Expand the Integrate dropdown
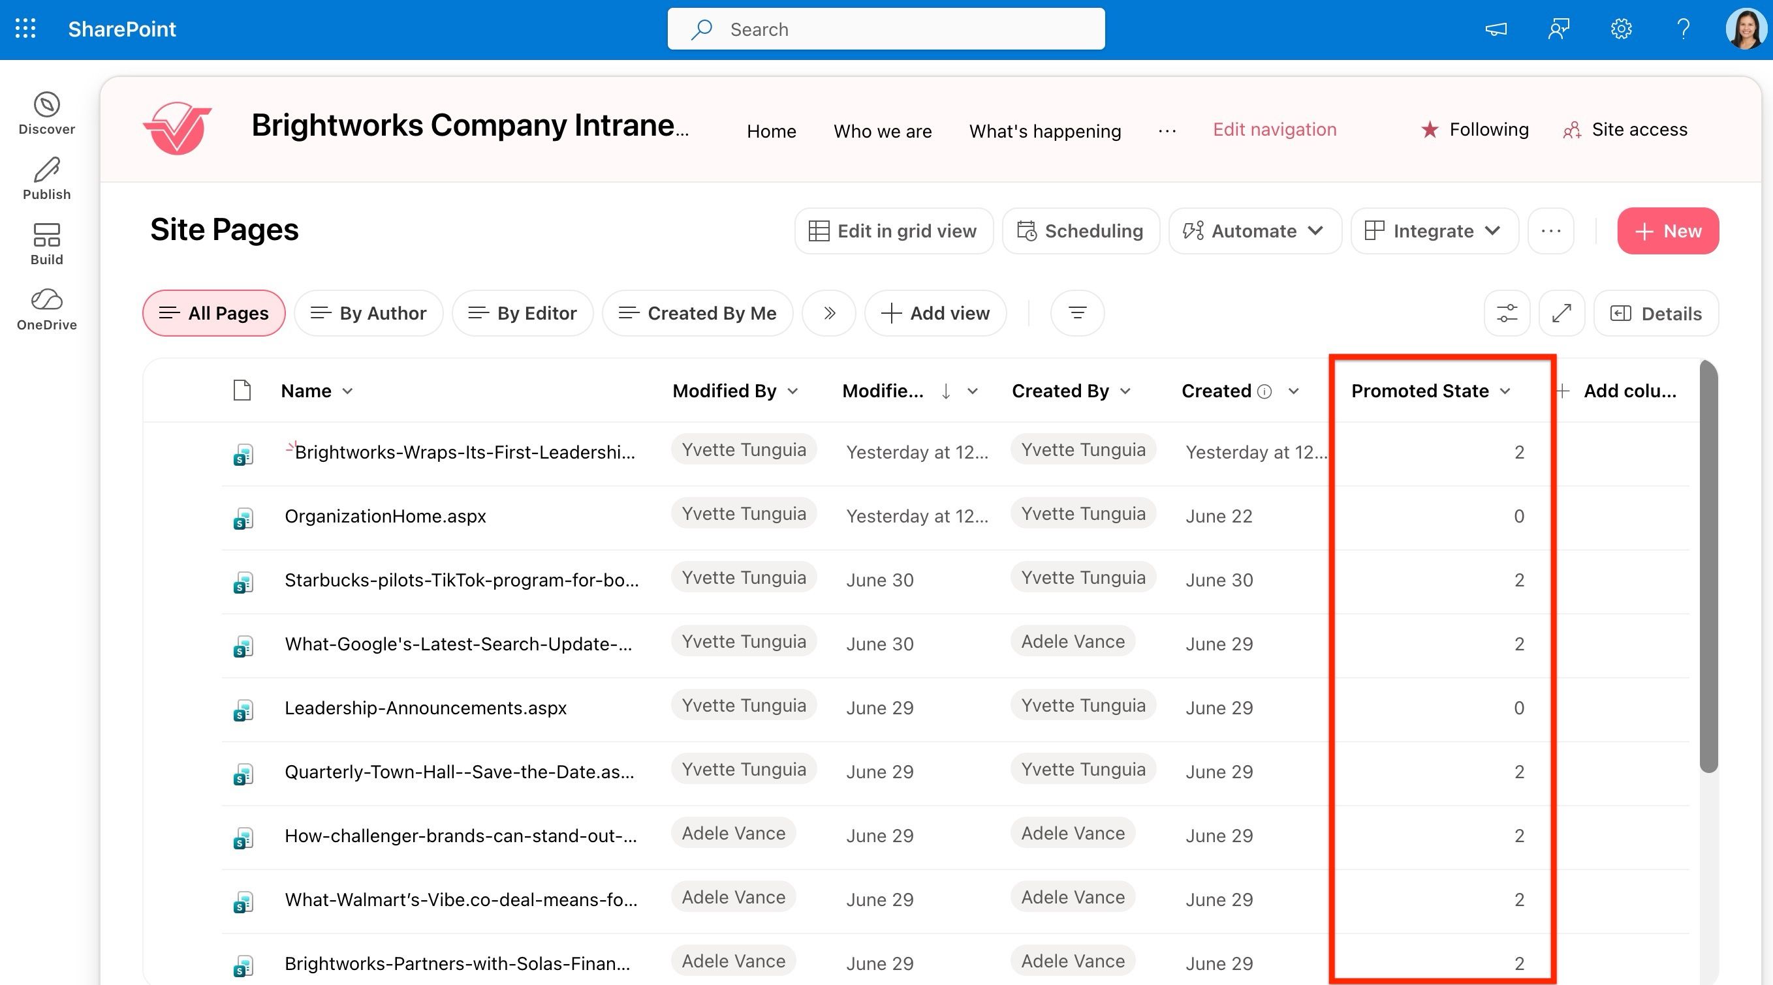The width and height of the screenshot is (1773, 985). click(x=1434, y=231)
